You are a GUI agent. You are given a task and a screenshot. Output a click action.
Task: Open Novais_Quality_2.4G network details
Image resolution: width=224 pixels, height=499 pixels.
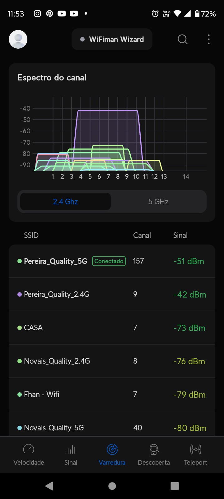point(112,361)
